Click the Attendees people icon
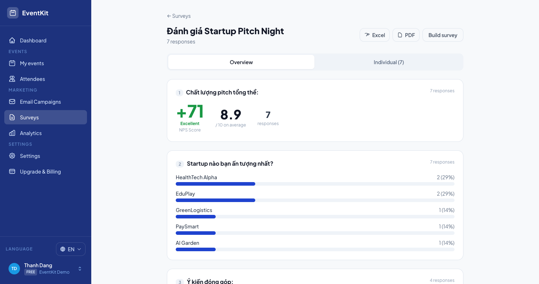 pos(12,79)
